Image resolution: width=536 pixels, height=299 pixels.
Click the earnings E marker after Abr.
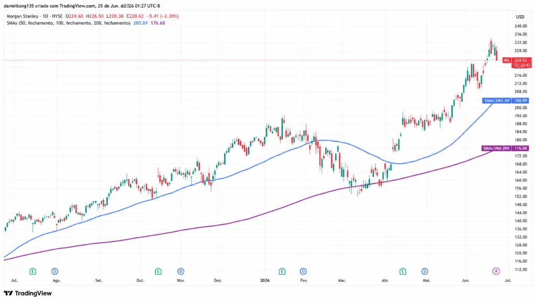tap(403, 271)
